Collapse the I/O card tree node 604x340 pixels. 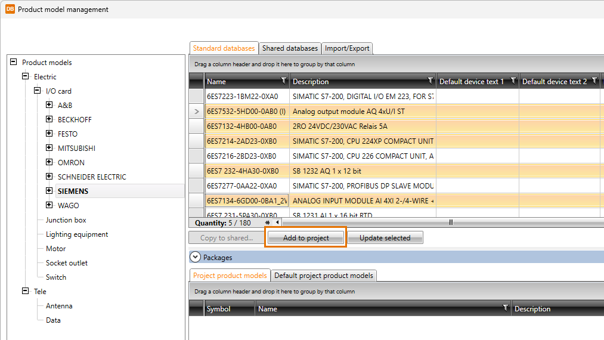[37, 91]
